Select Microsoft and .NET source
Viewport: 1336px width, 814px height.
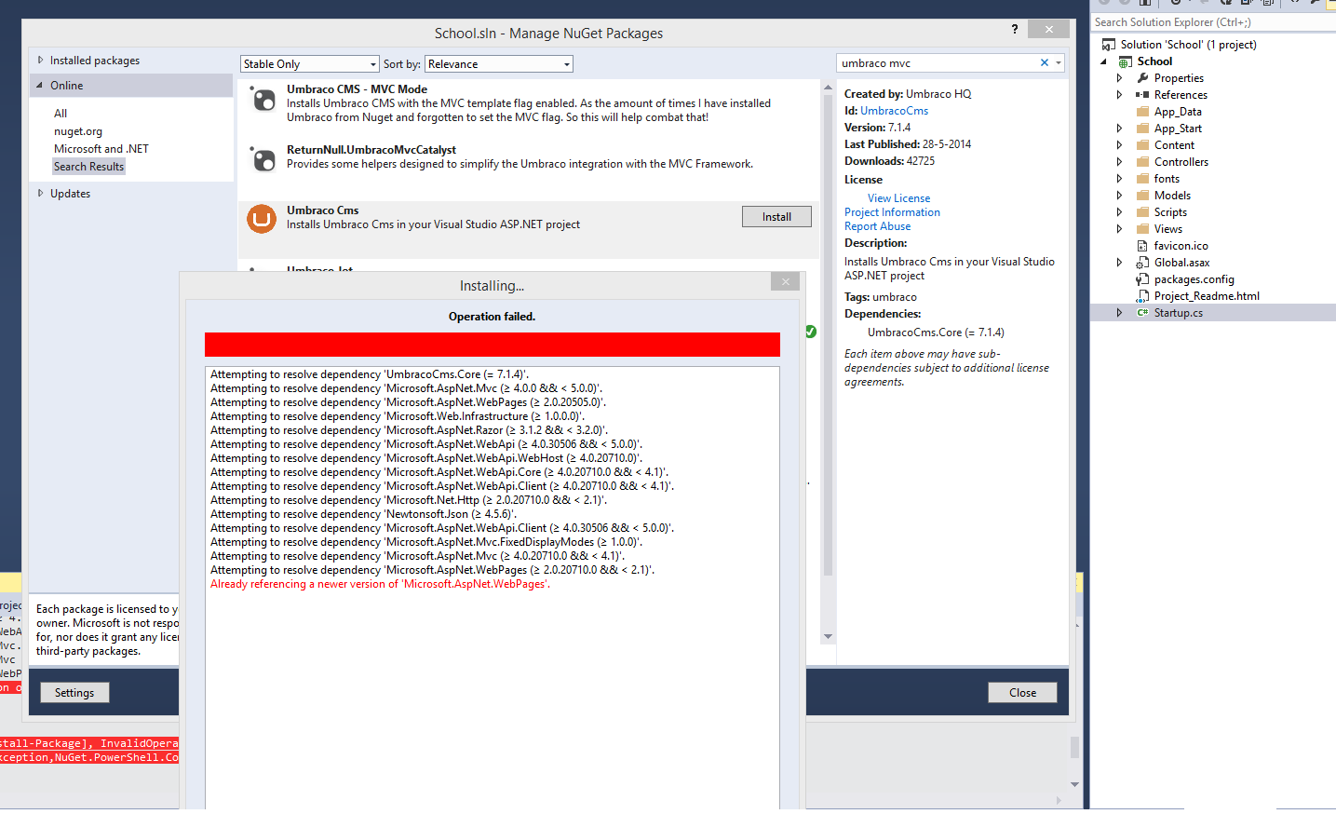pyautogui.click(x=101, y=149)
